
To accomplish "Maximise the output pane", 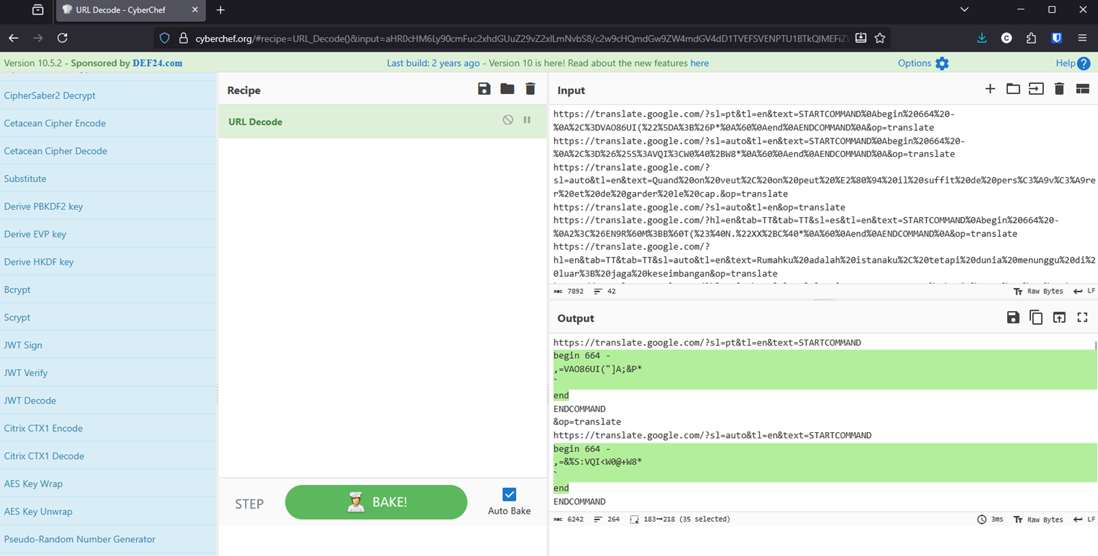I will click(1082, 318).
